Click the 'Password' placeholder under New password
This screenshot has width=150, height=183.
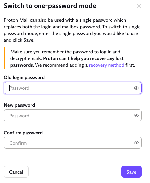point(19,116)
